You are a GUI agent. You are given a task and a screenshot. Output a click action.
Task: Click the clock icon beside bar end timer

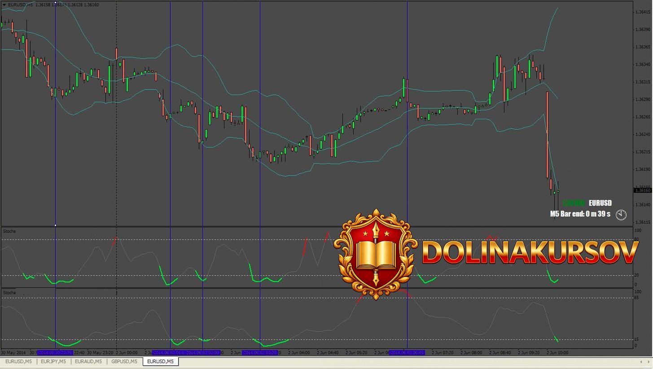(621, 215)
